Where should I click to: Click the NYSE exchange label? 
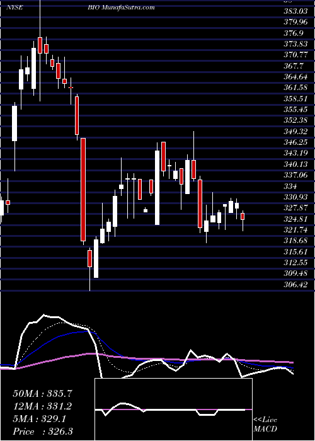(x=14, y=8)
